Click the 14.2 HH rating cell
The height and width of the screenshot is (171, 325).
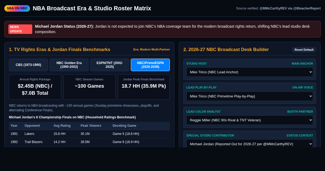pyautogui.click(x=60, y=142)
